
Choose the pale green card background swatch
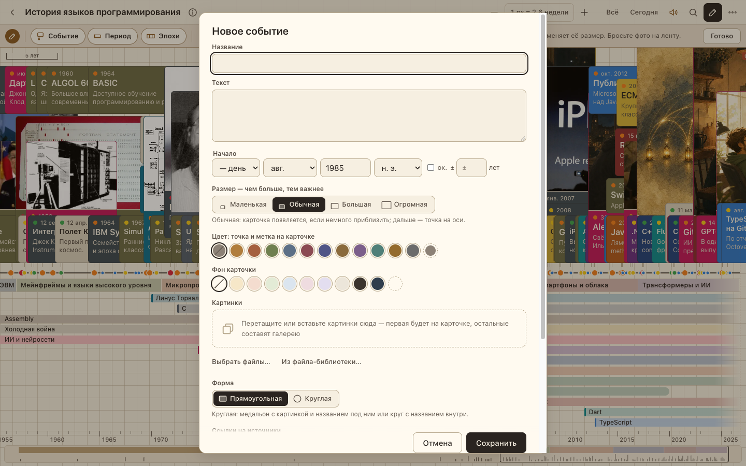[x=272, y=284]
